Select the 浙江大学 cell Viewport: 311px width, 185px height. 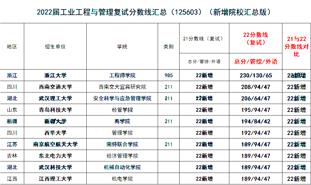[x=55, y=75]
